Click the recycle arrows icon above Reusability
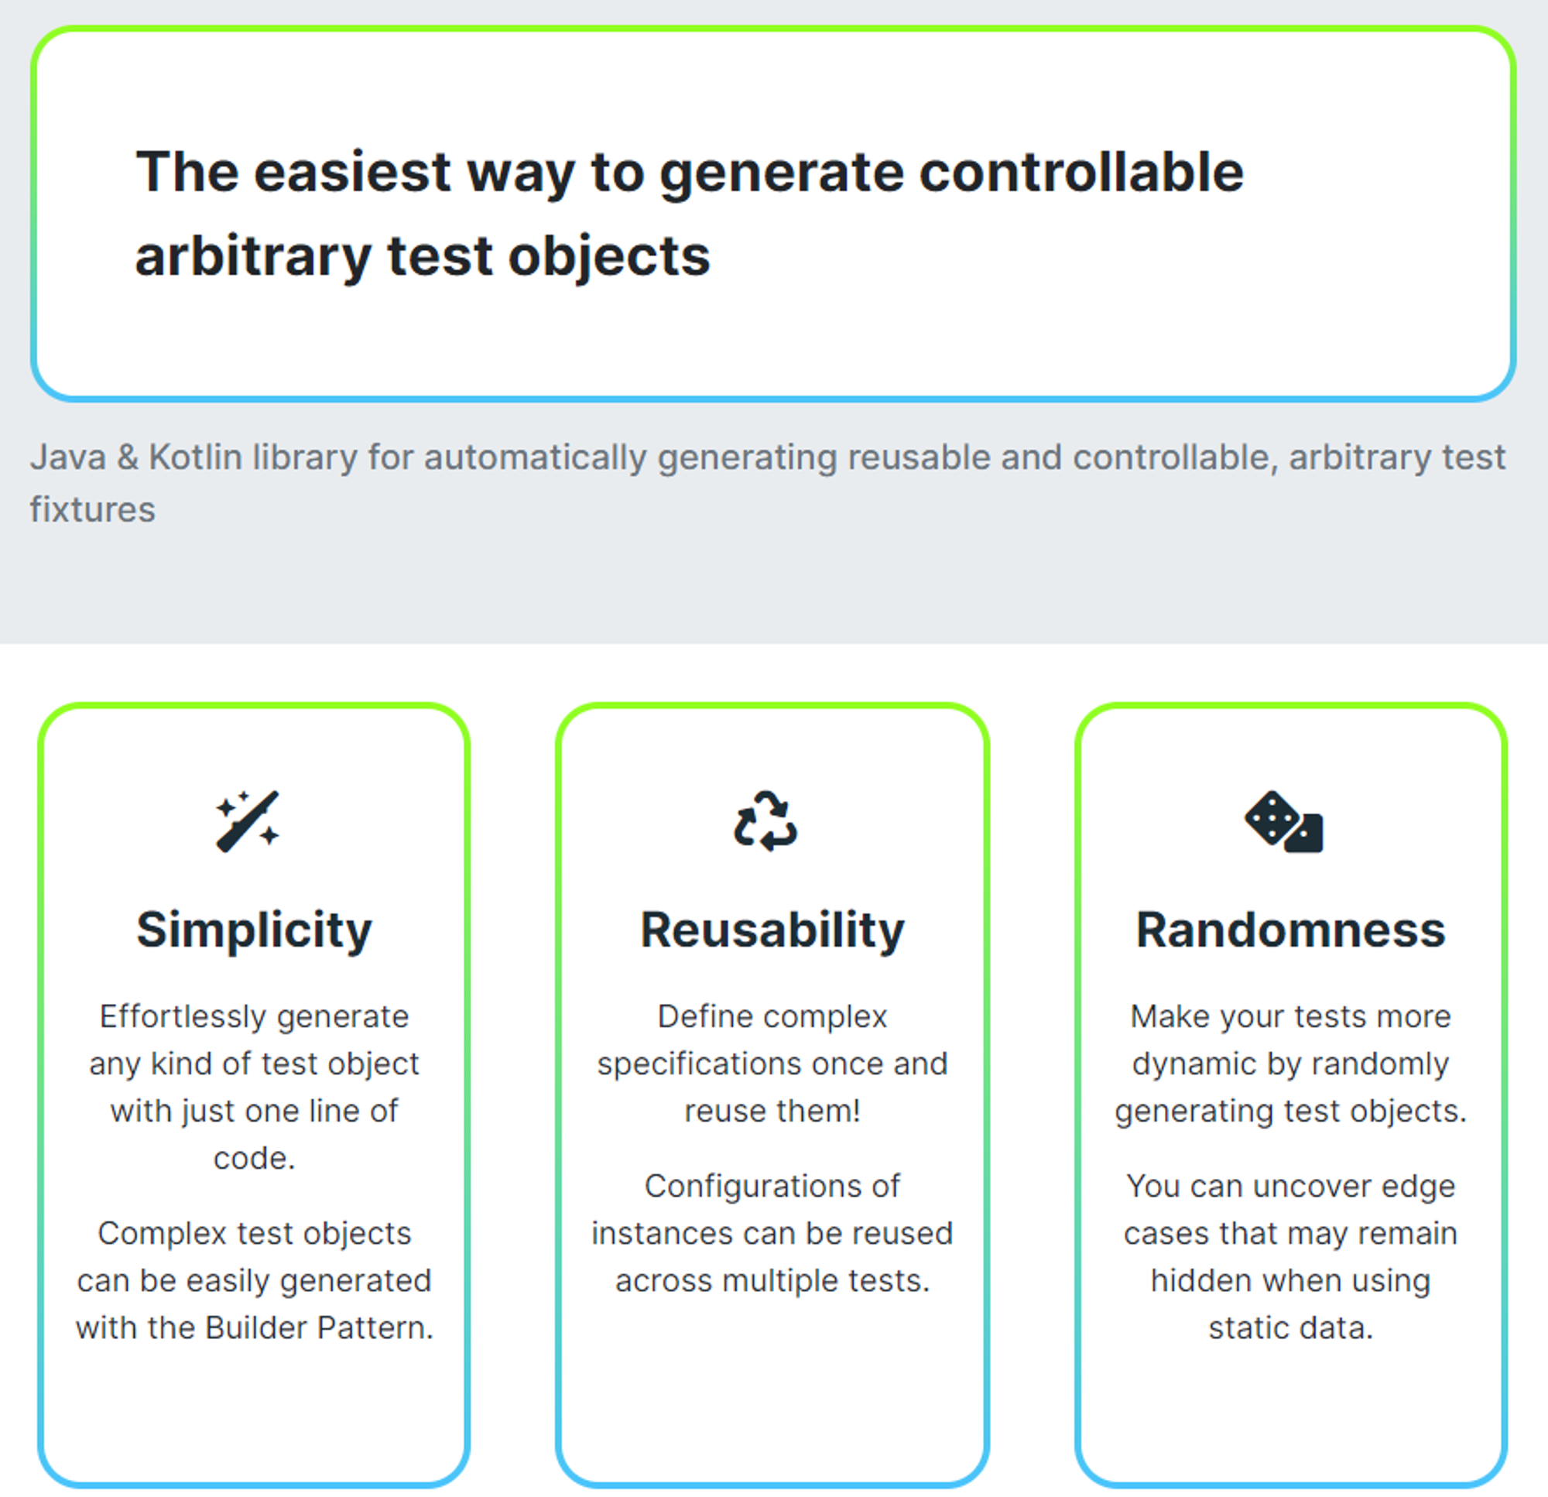This screenshot has width=1548, height=1497. 765,821
